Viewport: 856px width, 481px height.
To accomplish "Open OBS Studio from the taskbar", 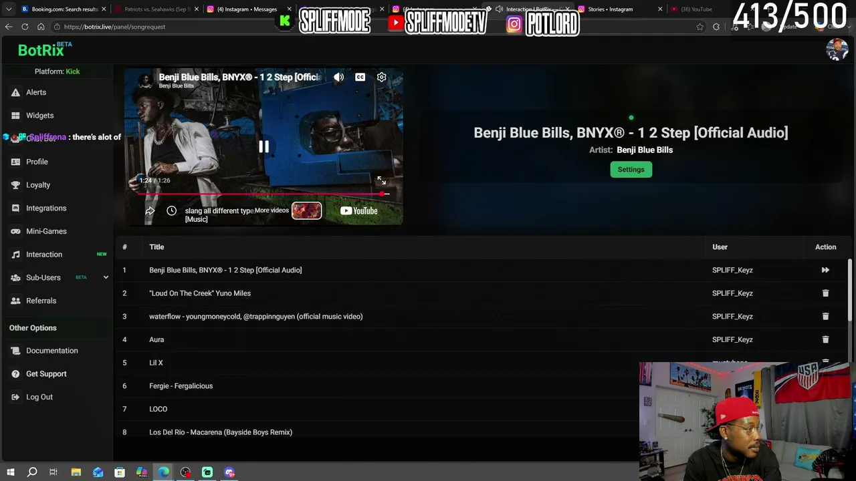I will pos(185,472).
